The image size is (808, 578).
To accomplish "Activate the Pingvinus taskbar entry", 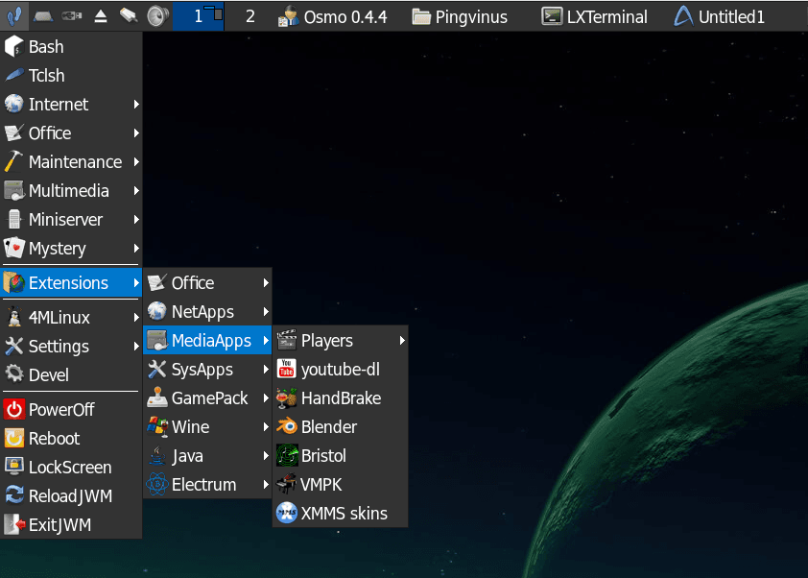I will [x=460, y=16].
